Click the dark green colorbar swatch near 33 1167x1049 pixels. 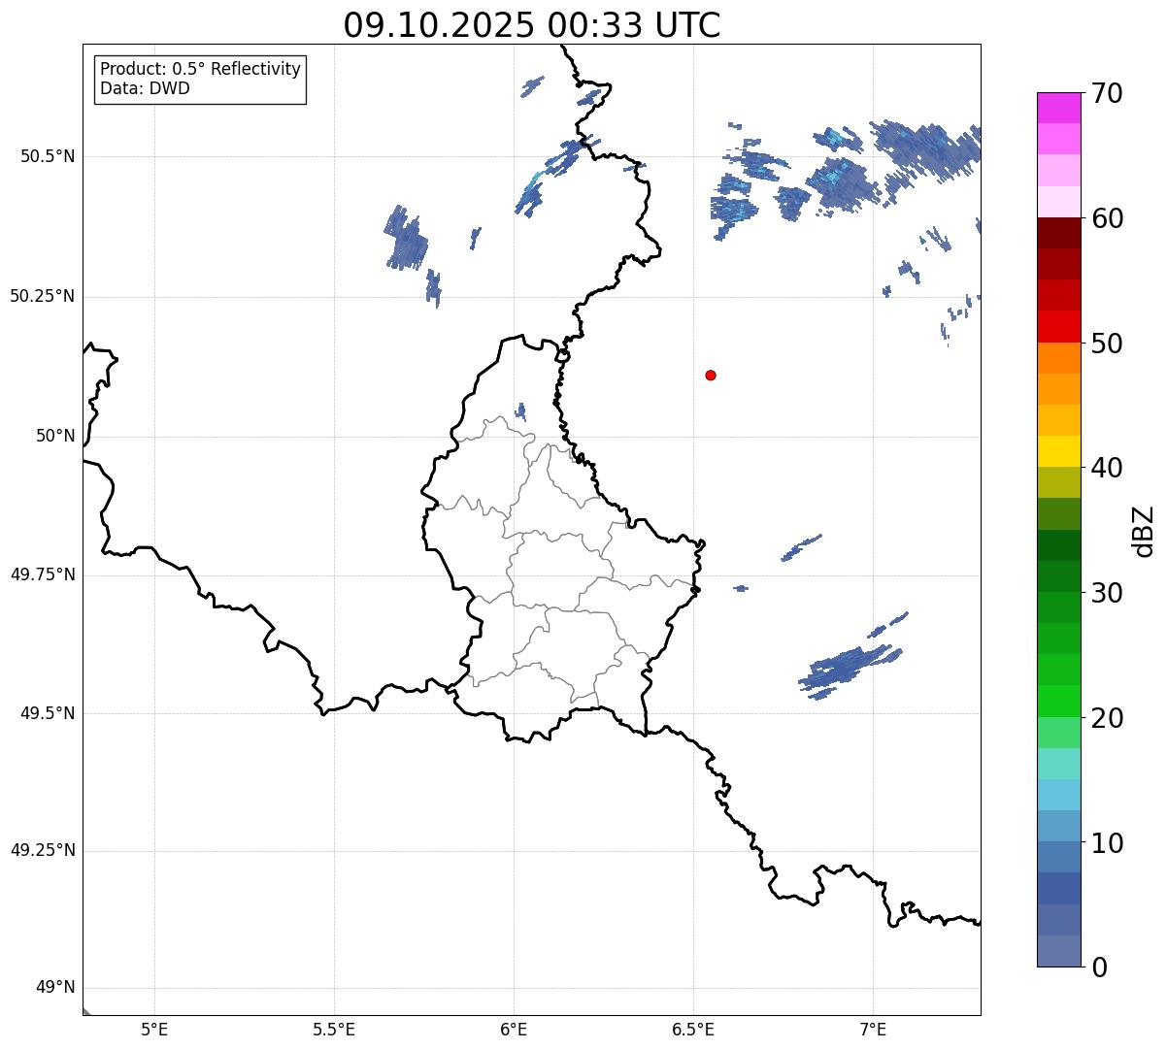tap(1058, 545)
